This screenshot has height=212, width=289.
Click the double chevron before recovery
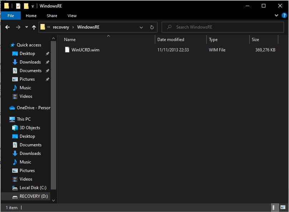(49, 27)
